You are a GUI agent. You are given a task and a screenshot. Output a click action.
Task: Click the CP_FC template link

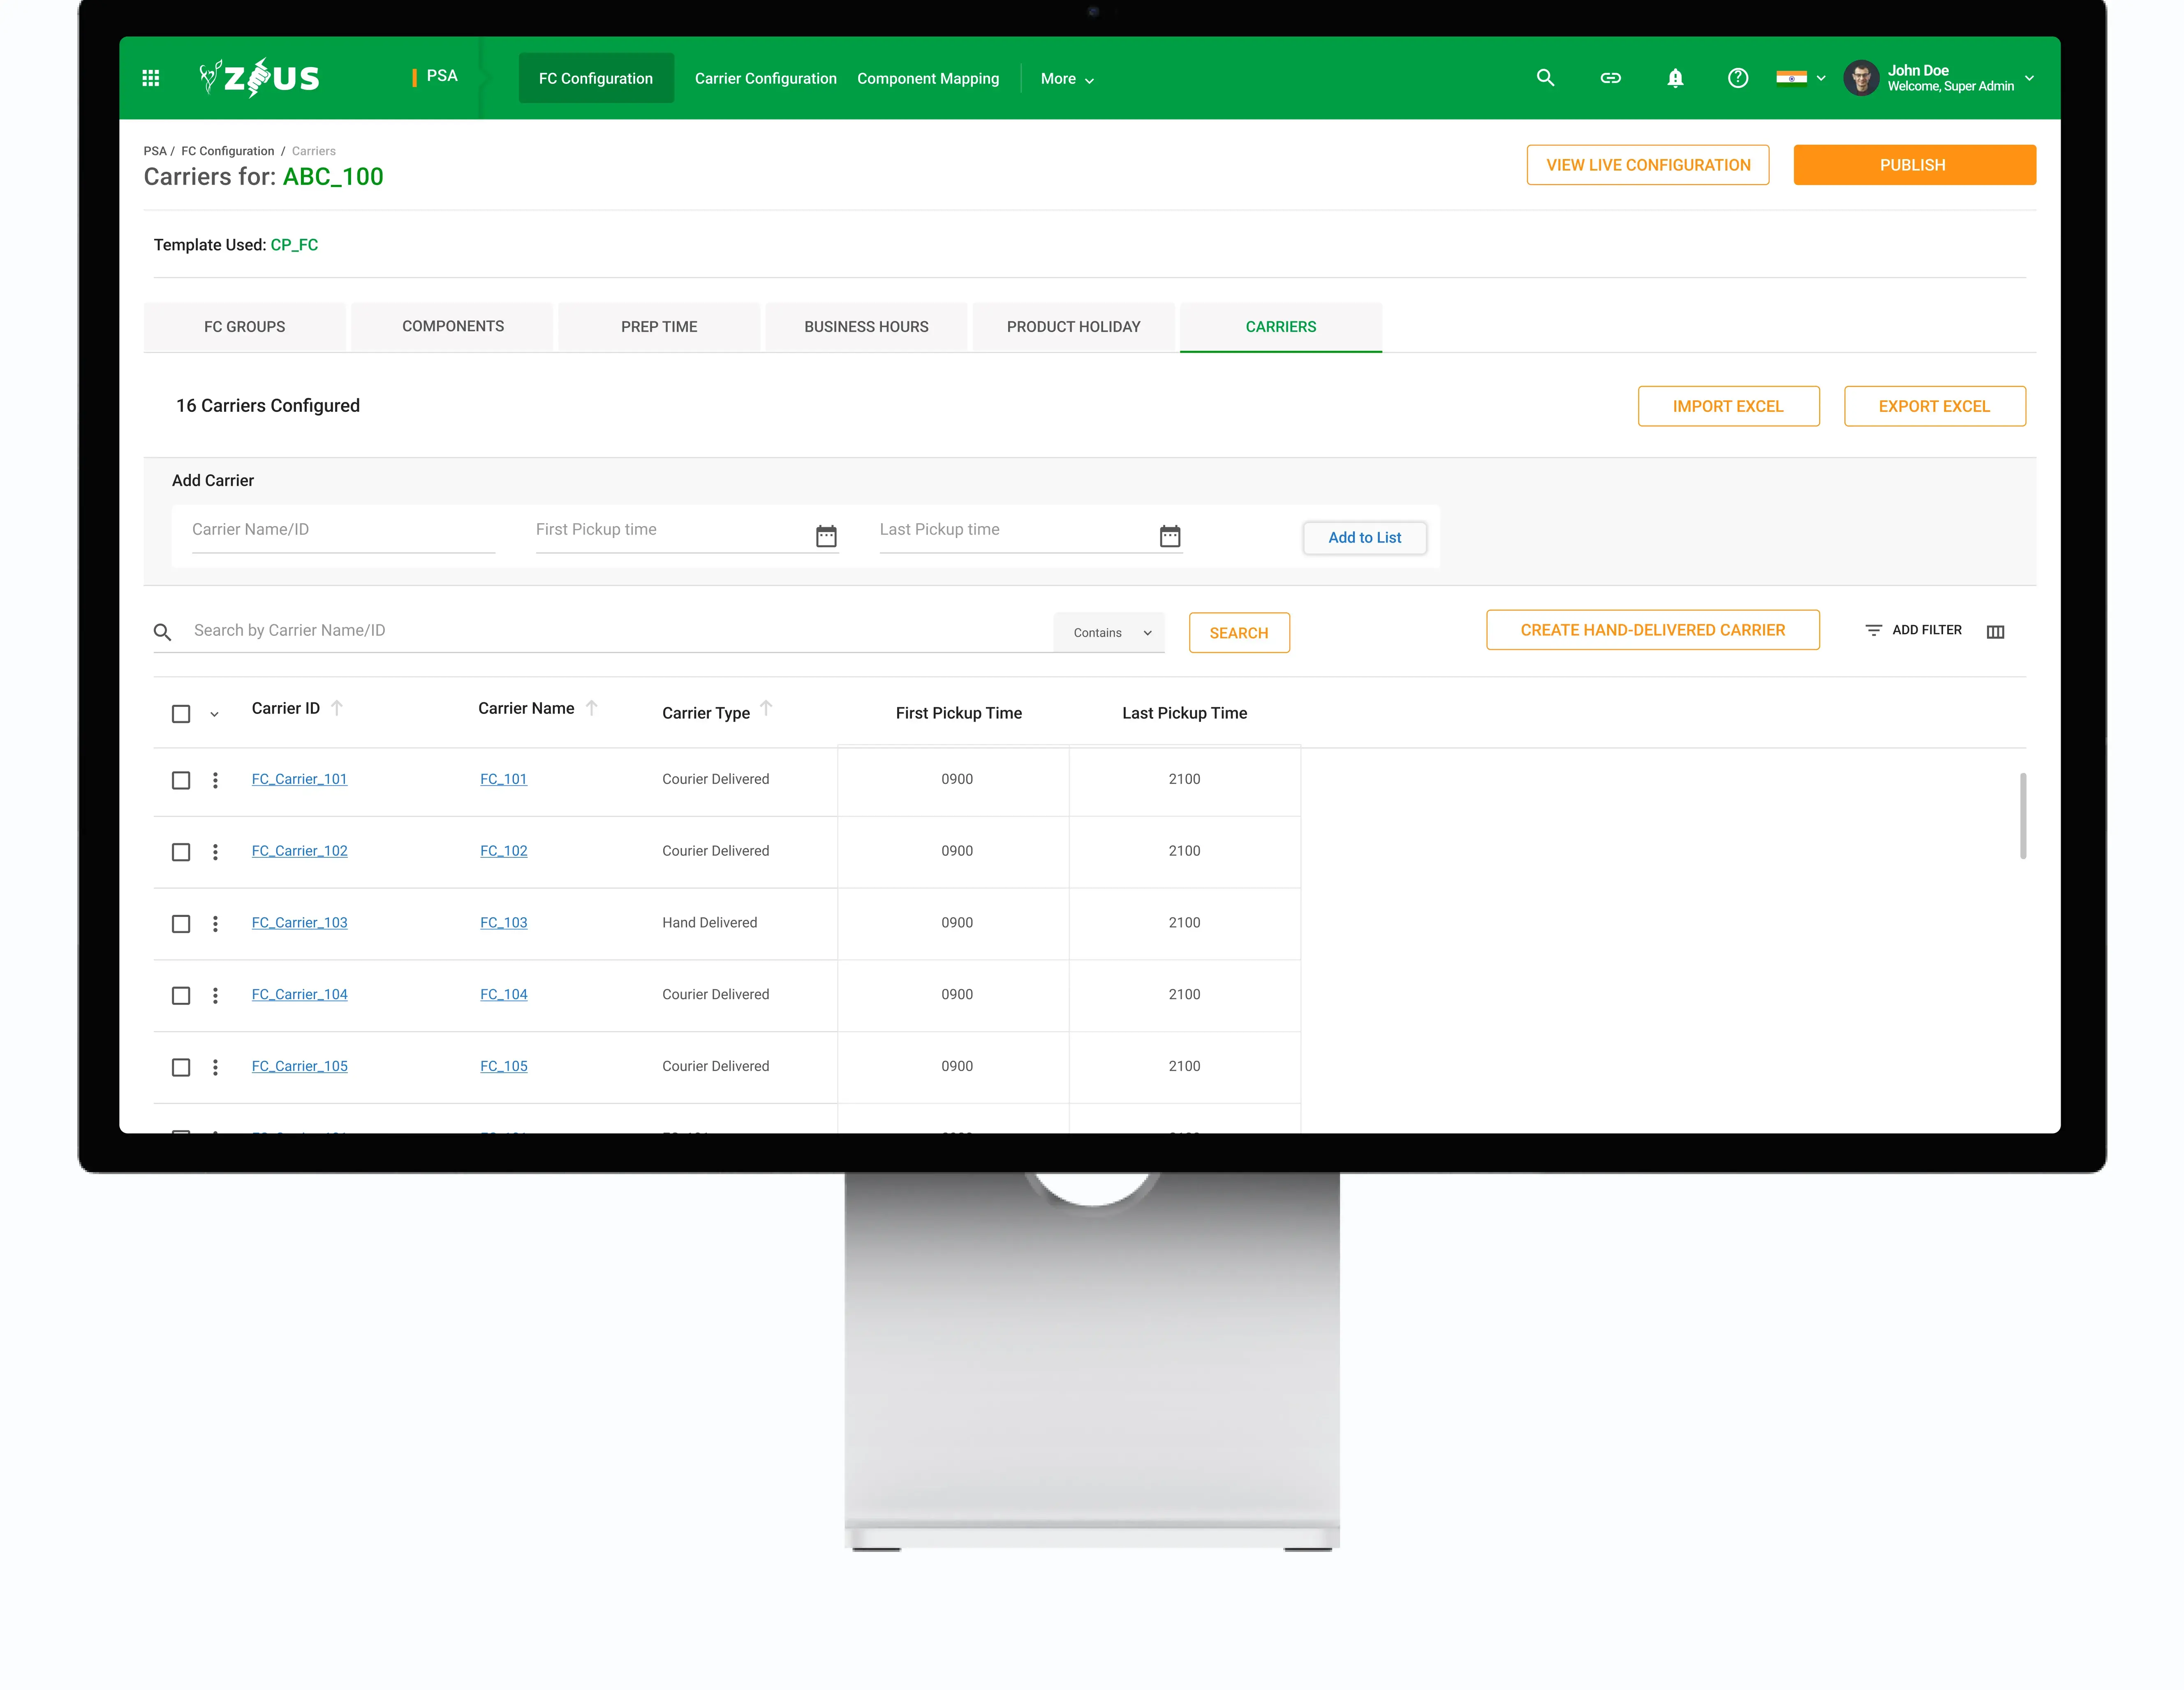(x=294, y=245)
